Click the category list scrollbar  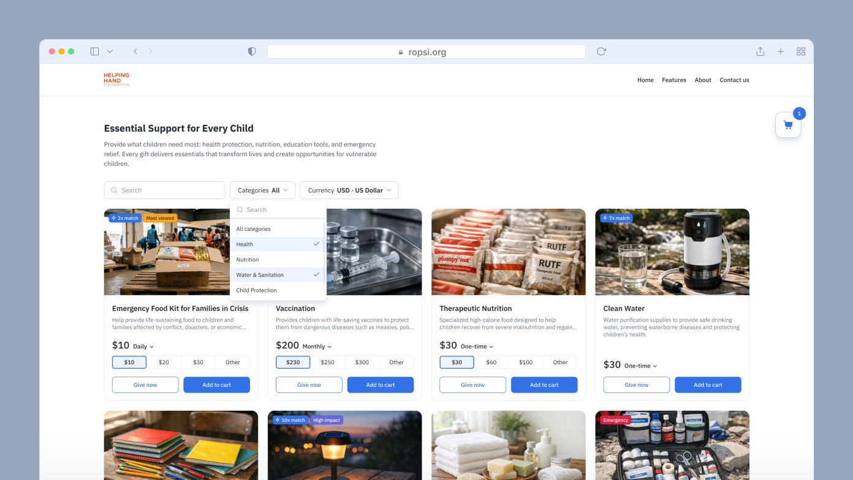click(324, 253)
